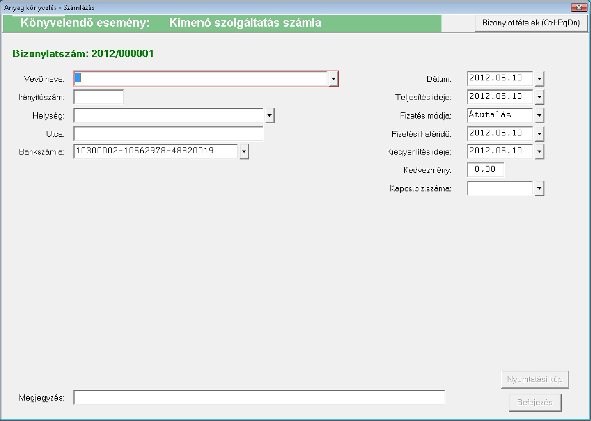Open the Fizetési határidő dropdown arrow

point(539,134)
